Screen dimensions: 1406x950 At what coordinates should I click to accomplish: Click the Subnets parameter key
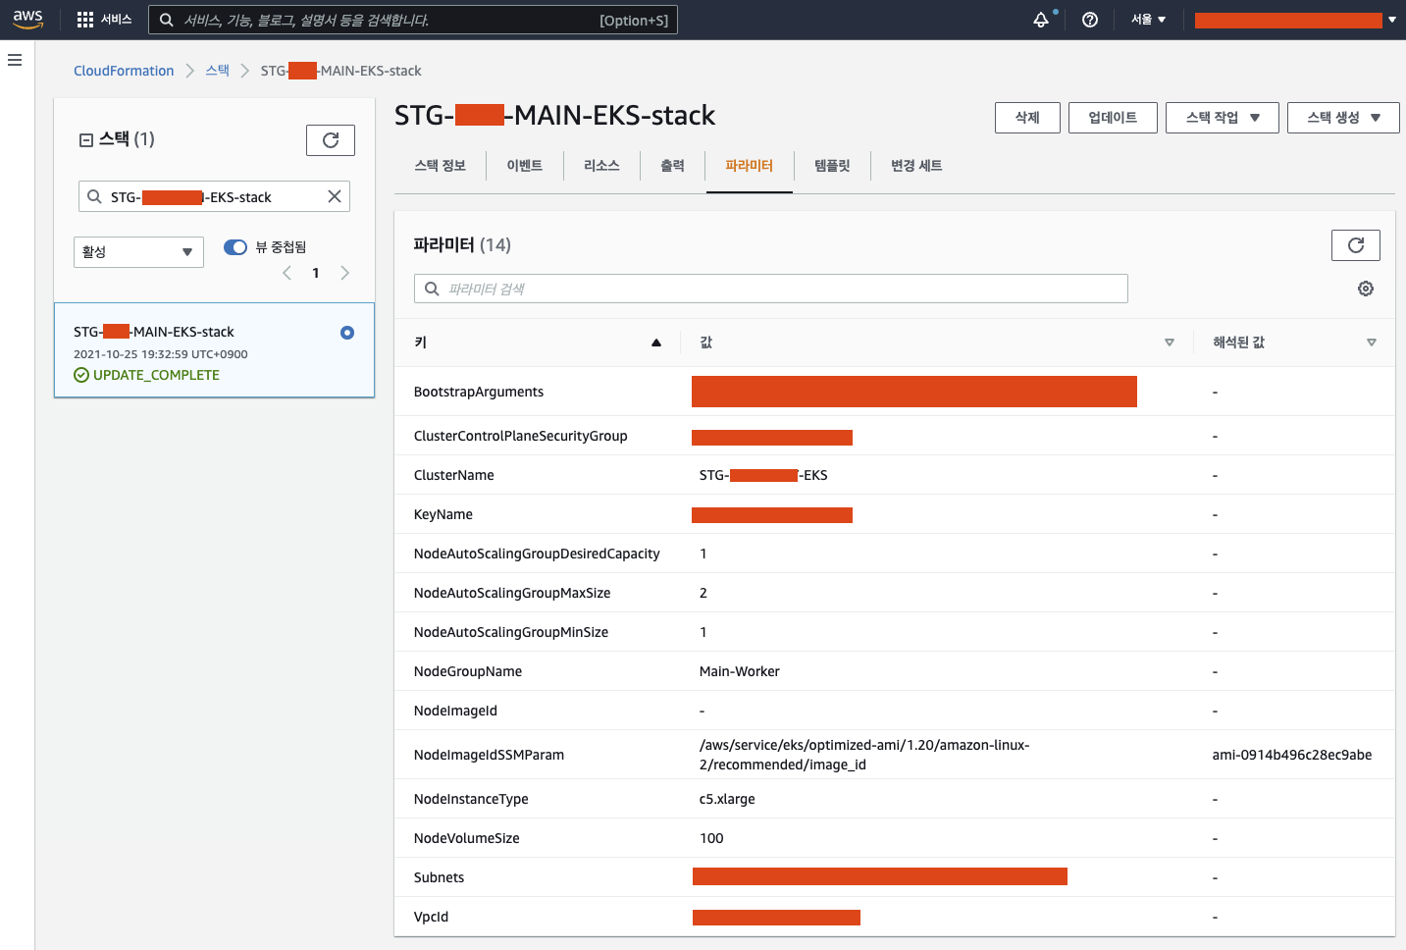(x=440, y=877)
